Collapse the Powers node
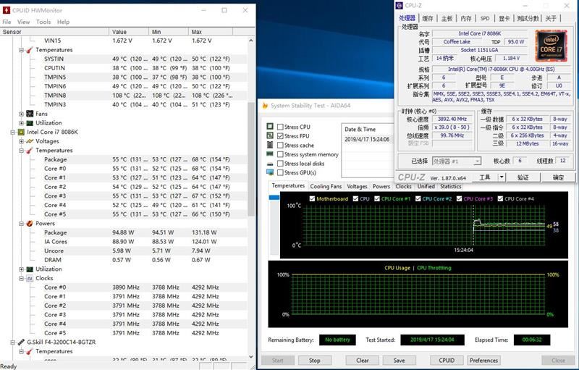The width and height of the screenshot is (579, 370). (x=21, y=224)
